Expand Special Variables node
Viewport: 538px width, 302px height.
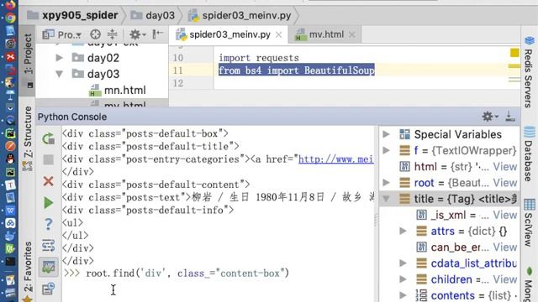click(x=387, y=134)
